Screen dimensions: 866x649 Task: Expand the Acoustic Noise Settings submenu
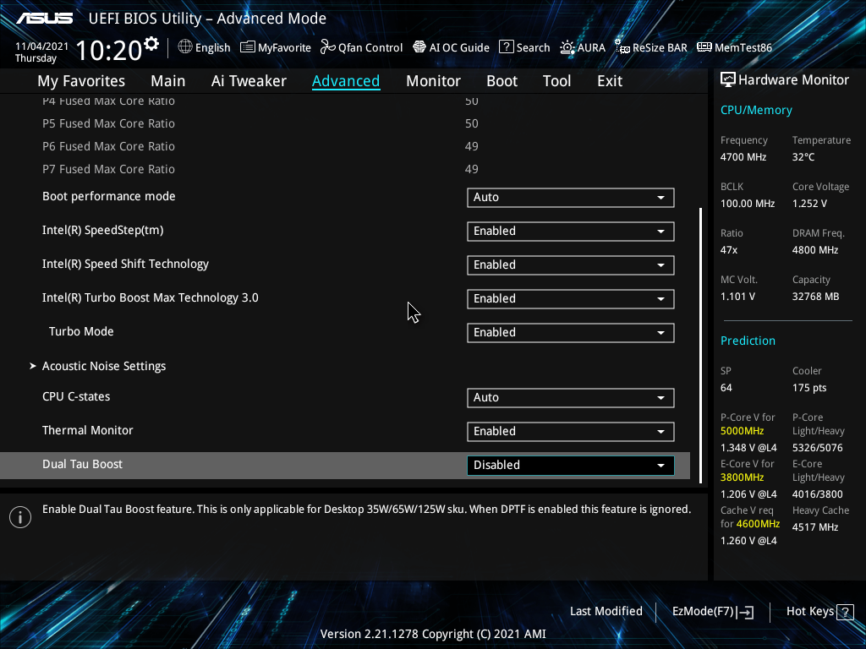coord(104,366)
